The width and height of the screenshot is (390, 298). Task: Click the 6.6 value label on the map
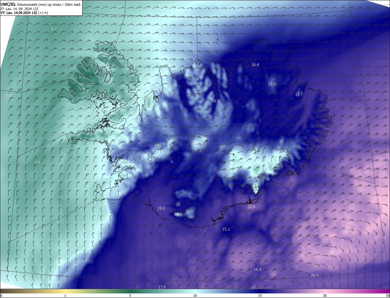37,162
